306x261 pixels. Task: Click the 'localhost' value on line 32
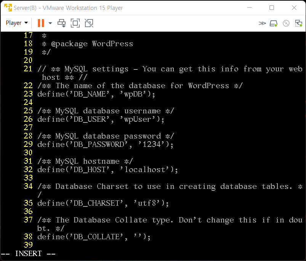coord(144,170)
